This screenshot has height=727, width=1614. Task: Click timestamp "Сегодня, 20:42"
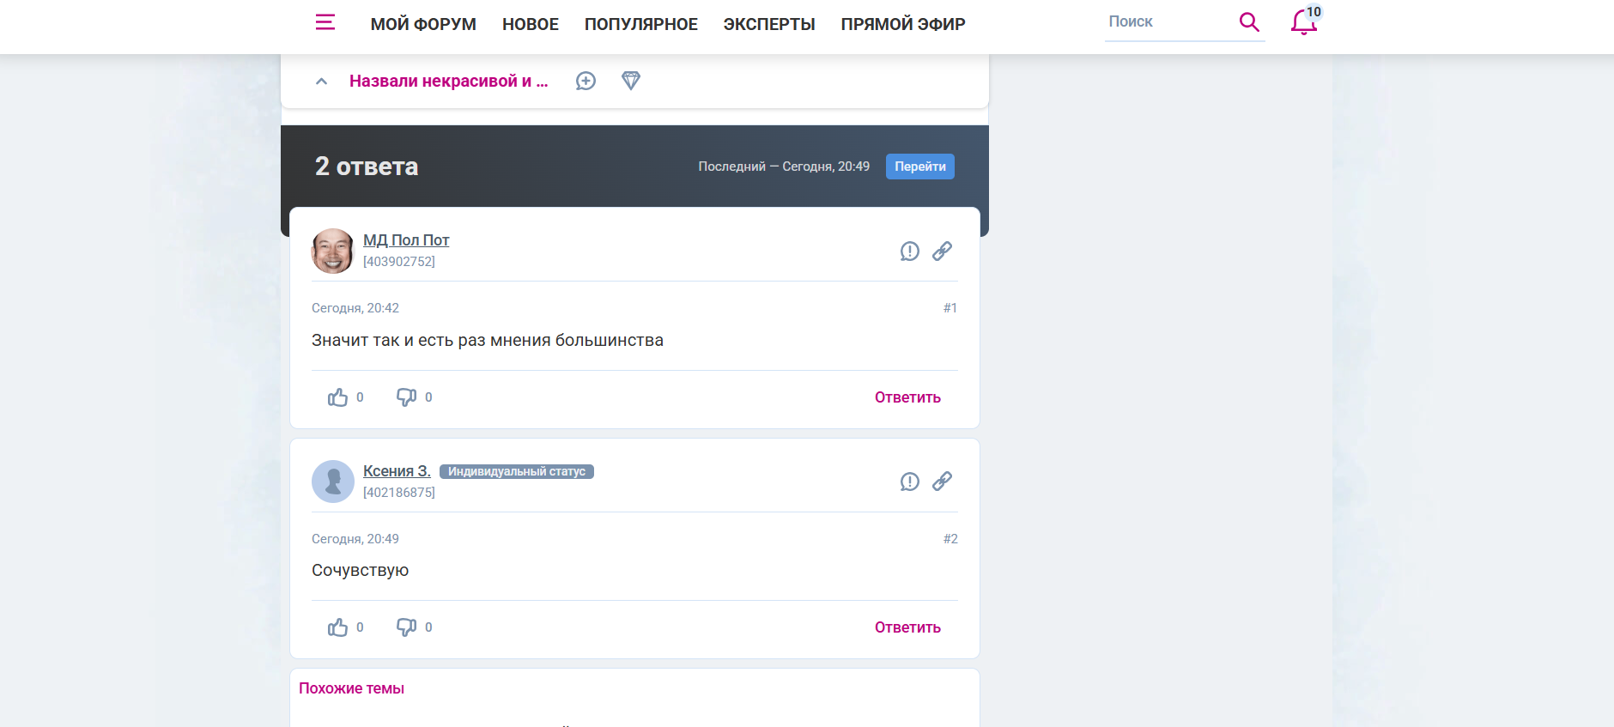tap(355, 308)
